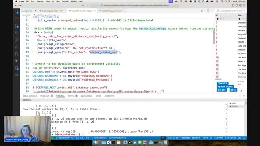260x146 pixels.
Task: Change indentation via Spaces: 4
Action: (x=196, y=138)
